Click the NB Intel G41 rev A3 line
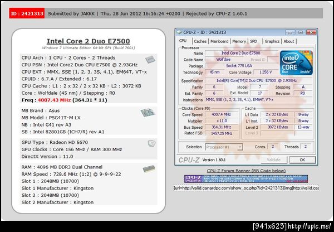The height and width of the screenshot is (232, 334). 46,124
